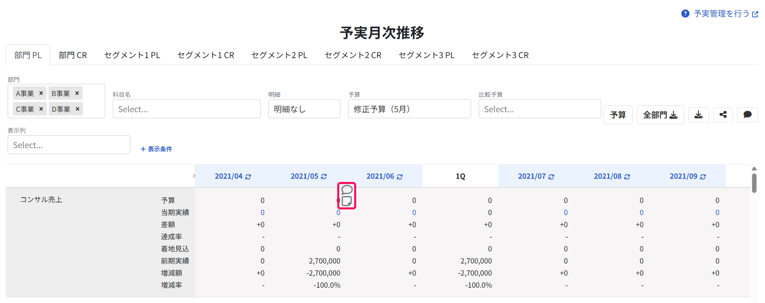Remove the A事業 department tag
The height and width of the screenshot is (303, 765).
pyautogui.click(x=41, y=93)
